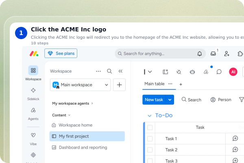Viewport: 244px width, 163px height.
Task: Open Task 2 conversation bubble icon
Action: click(235, 150)
